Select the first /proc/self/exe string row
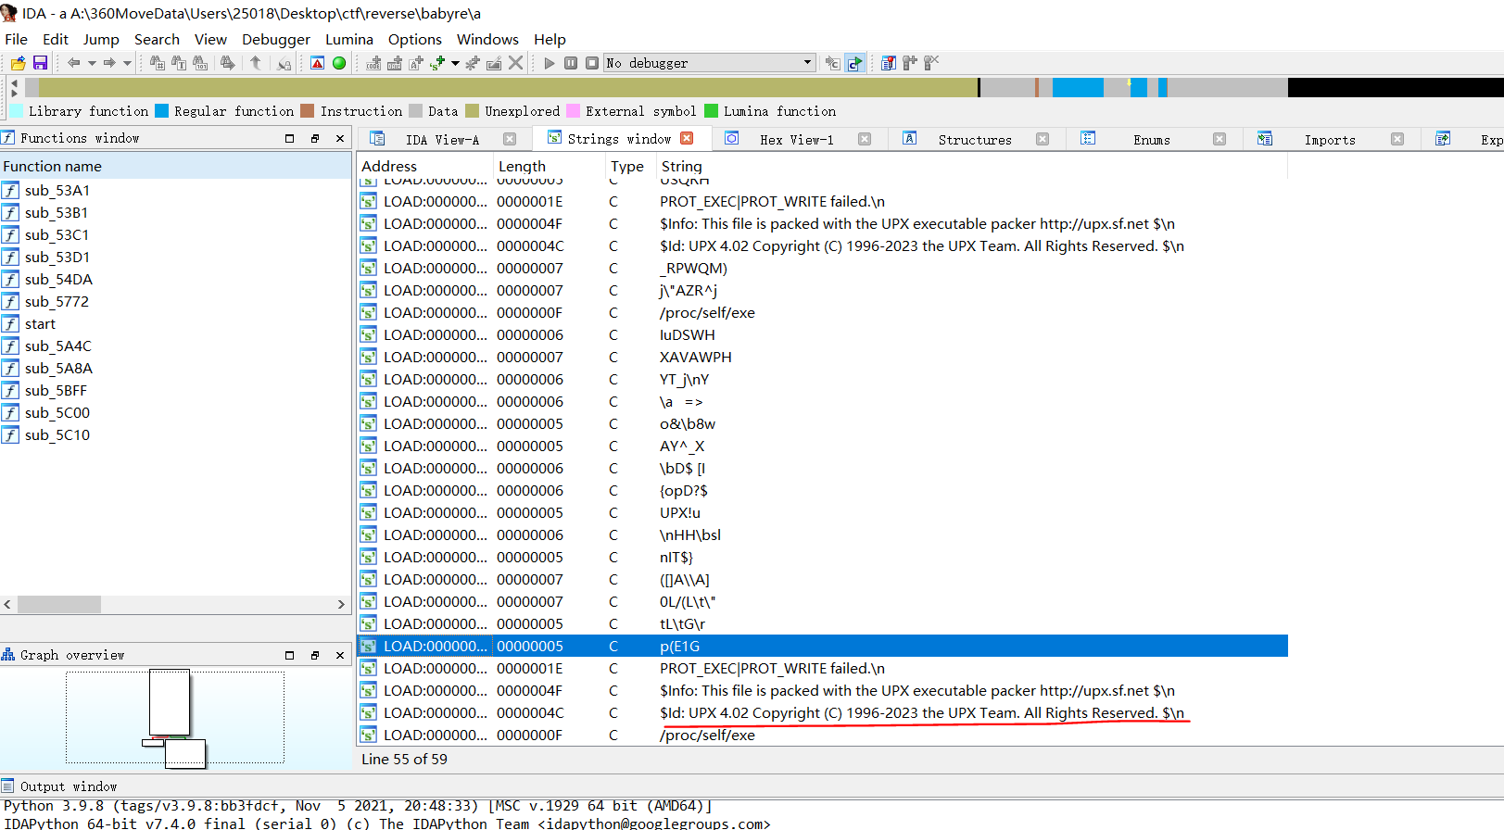This screenshot has width=1504, height=830. pos(823,312)
